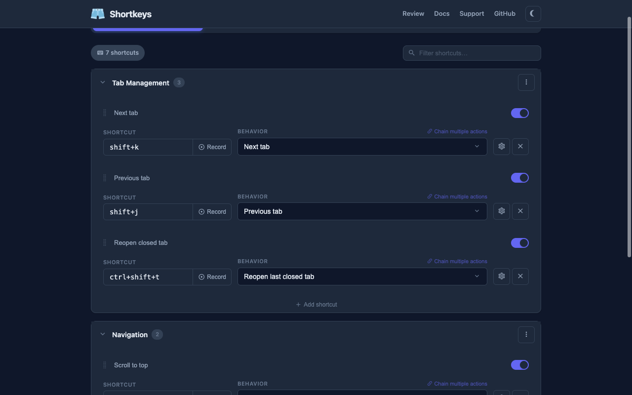The height and width of the screenshot is (395, 632).
Task: Turn off the Previous tab toggle
Action: coord(519,178)
